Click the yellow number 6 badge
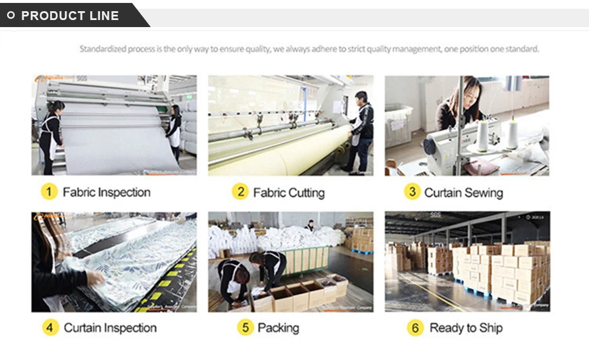The width and height of the screenshot is (589, 358). 415,328
